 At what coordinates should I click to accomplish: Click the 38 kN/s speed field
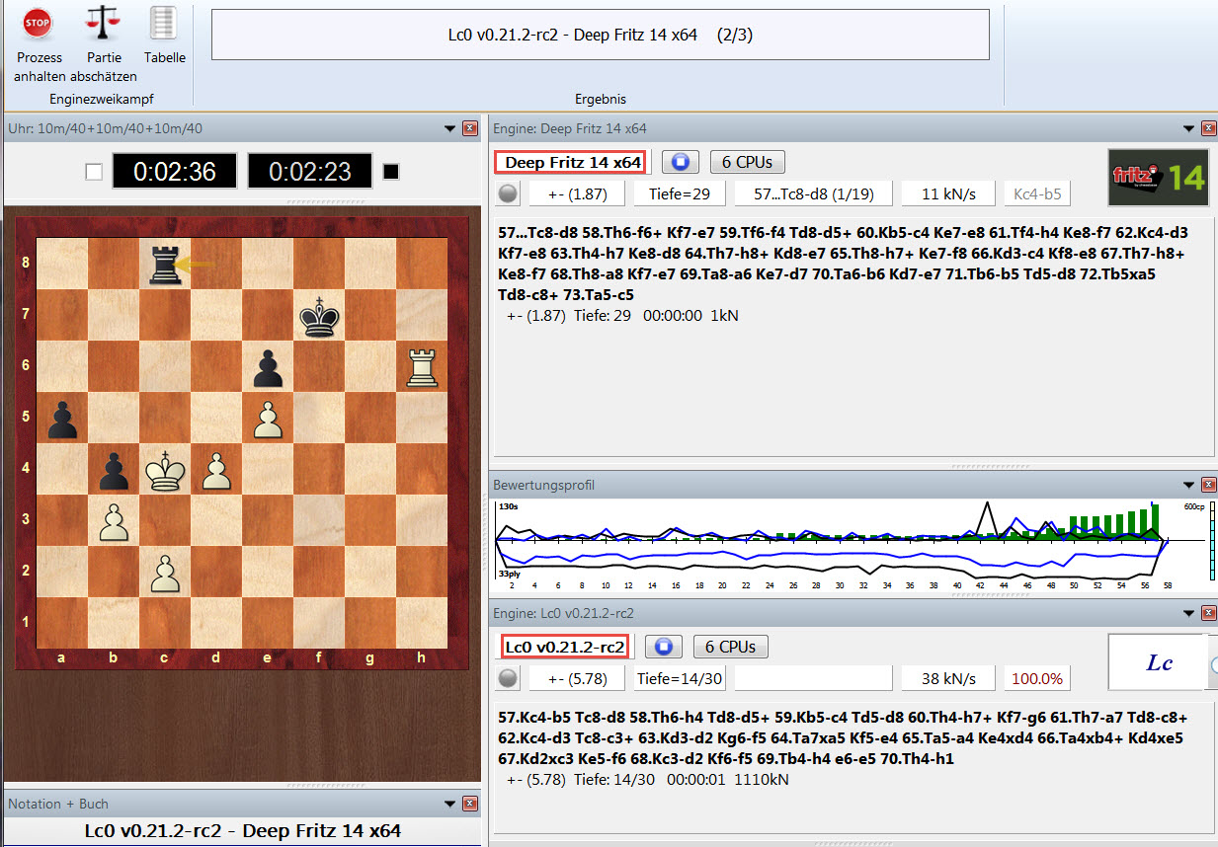pyautogui.click(x=947, y=678)
